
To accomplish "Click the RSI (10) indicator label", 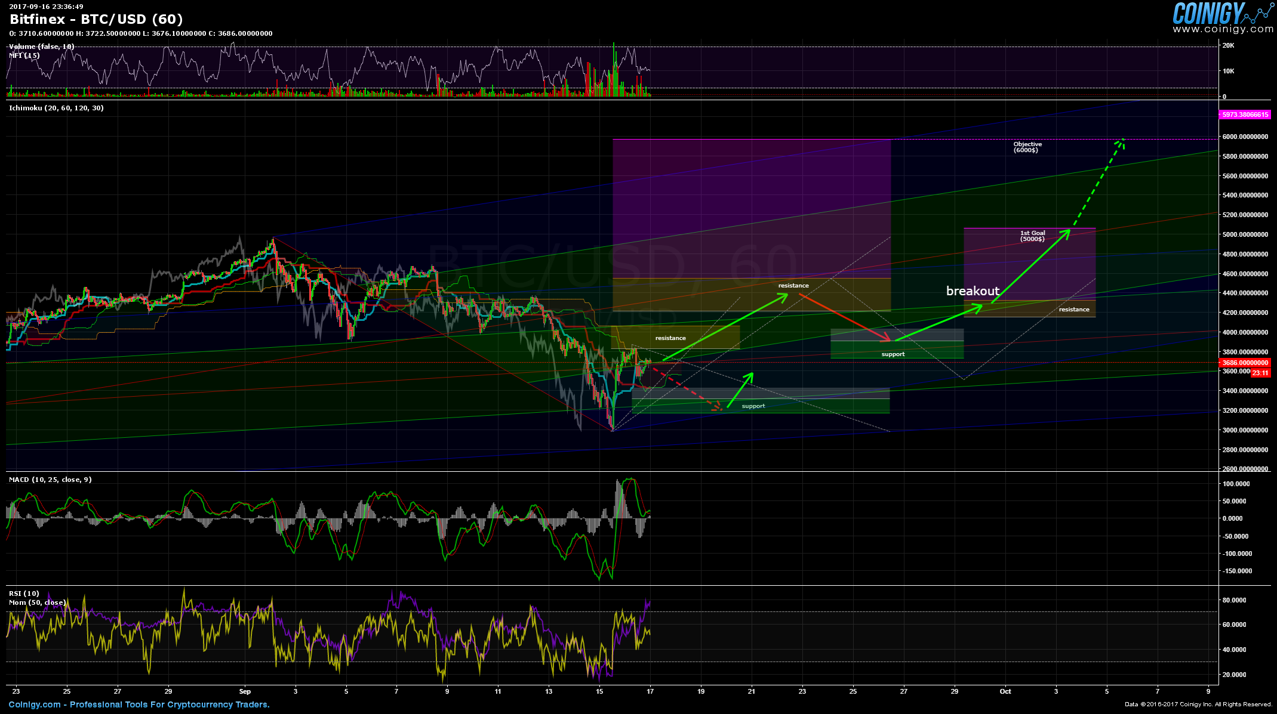I will [24, 594].
